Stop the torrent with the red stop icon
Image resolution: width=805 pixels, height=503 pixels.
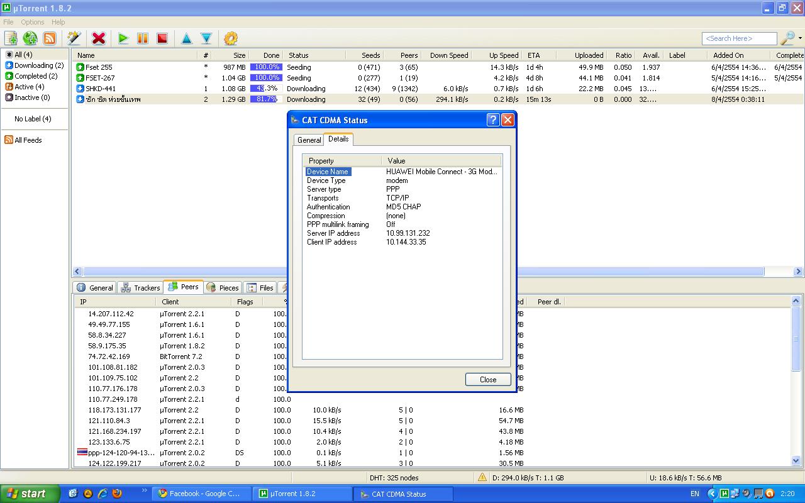(162, 38)
